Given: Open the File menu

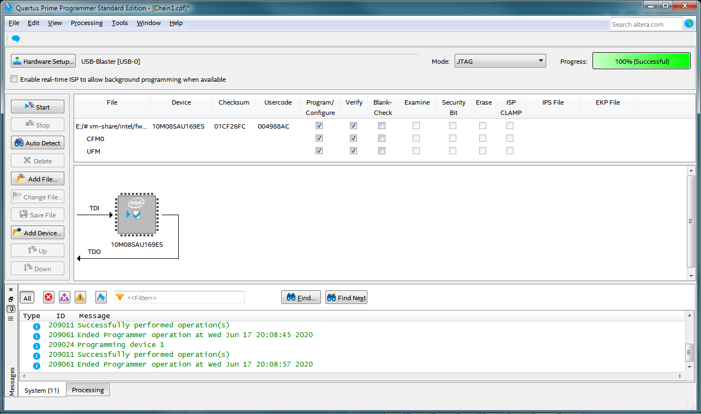Looking at the screenshot, I should click(x=14, y=23).
